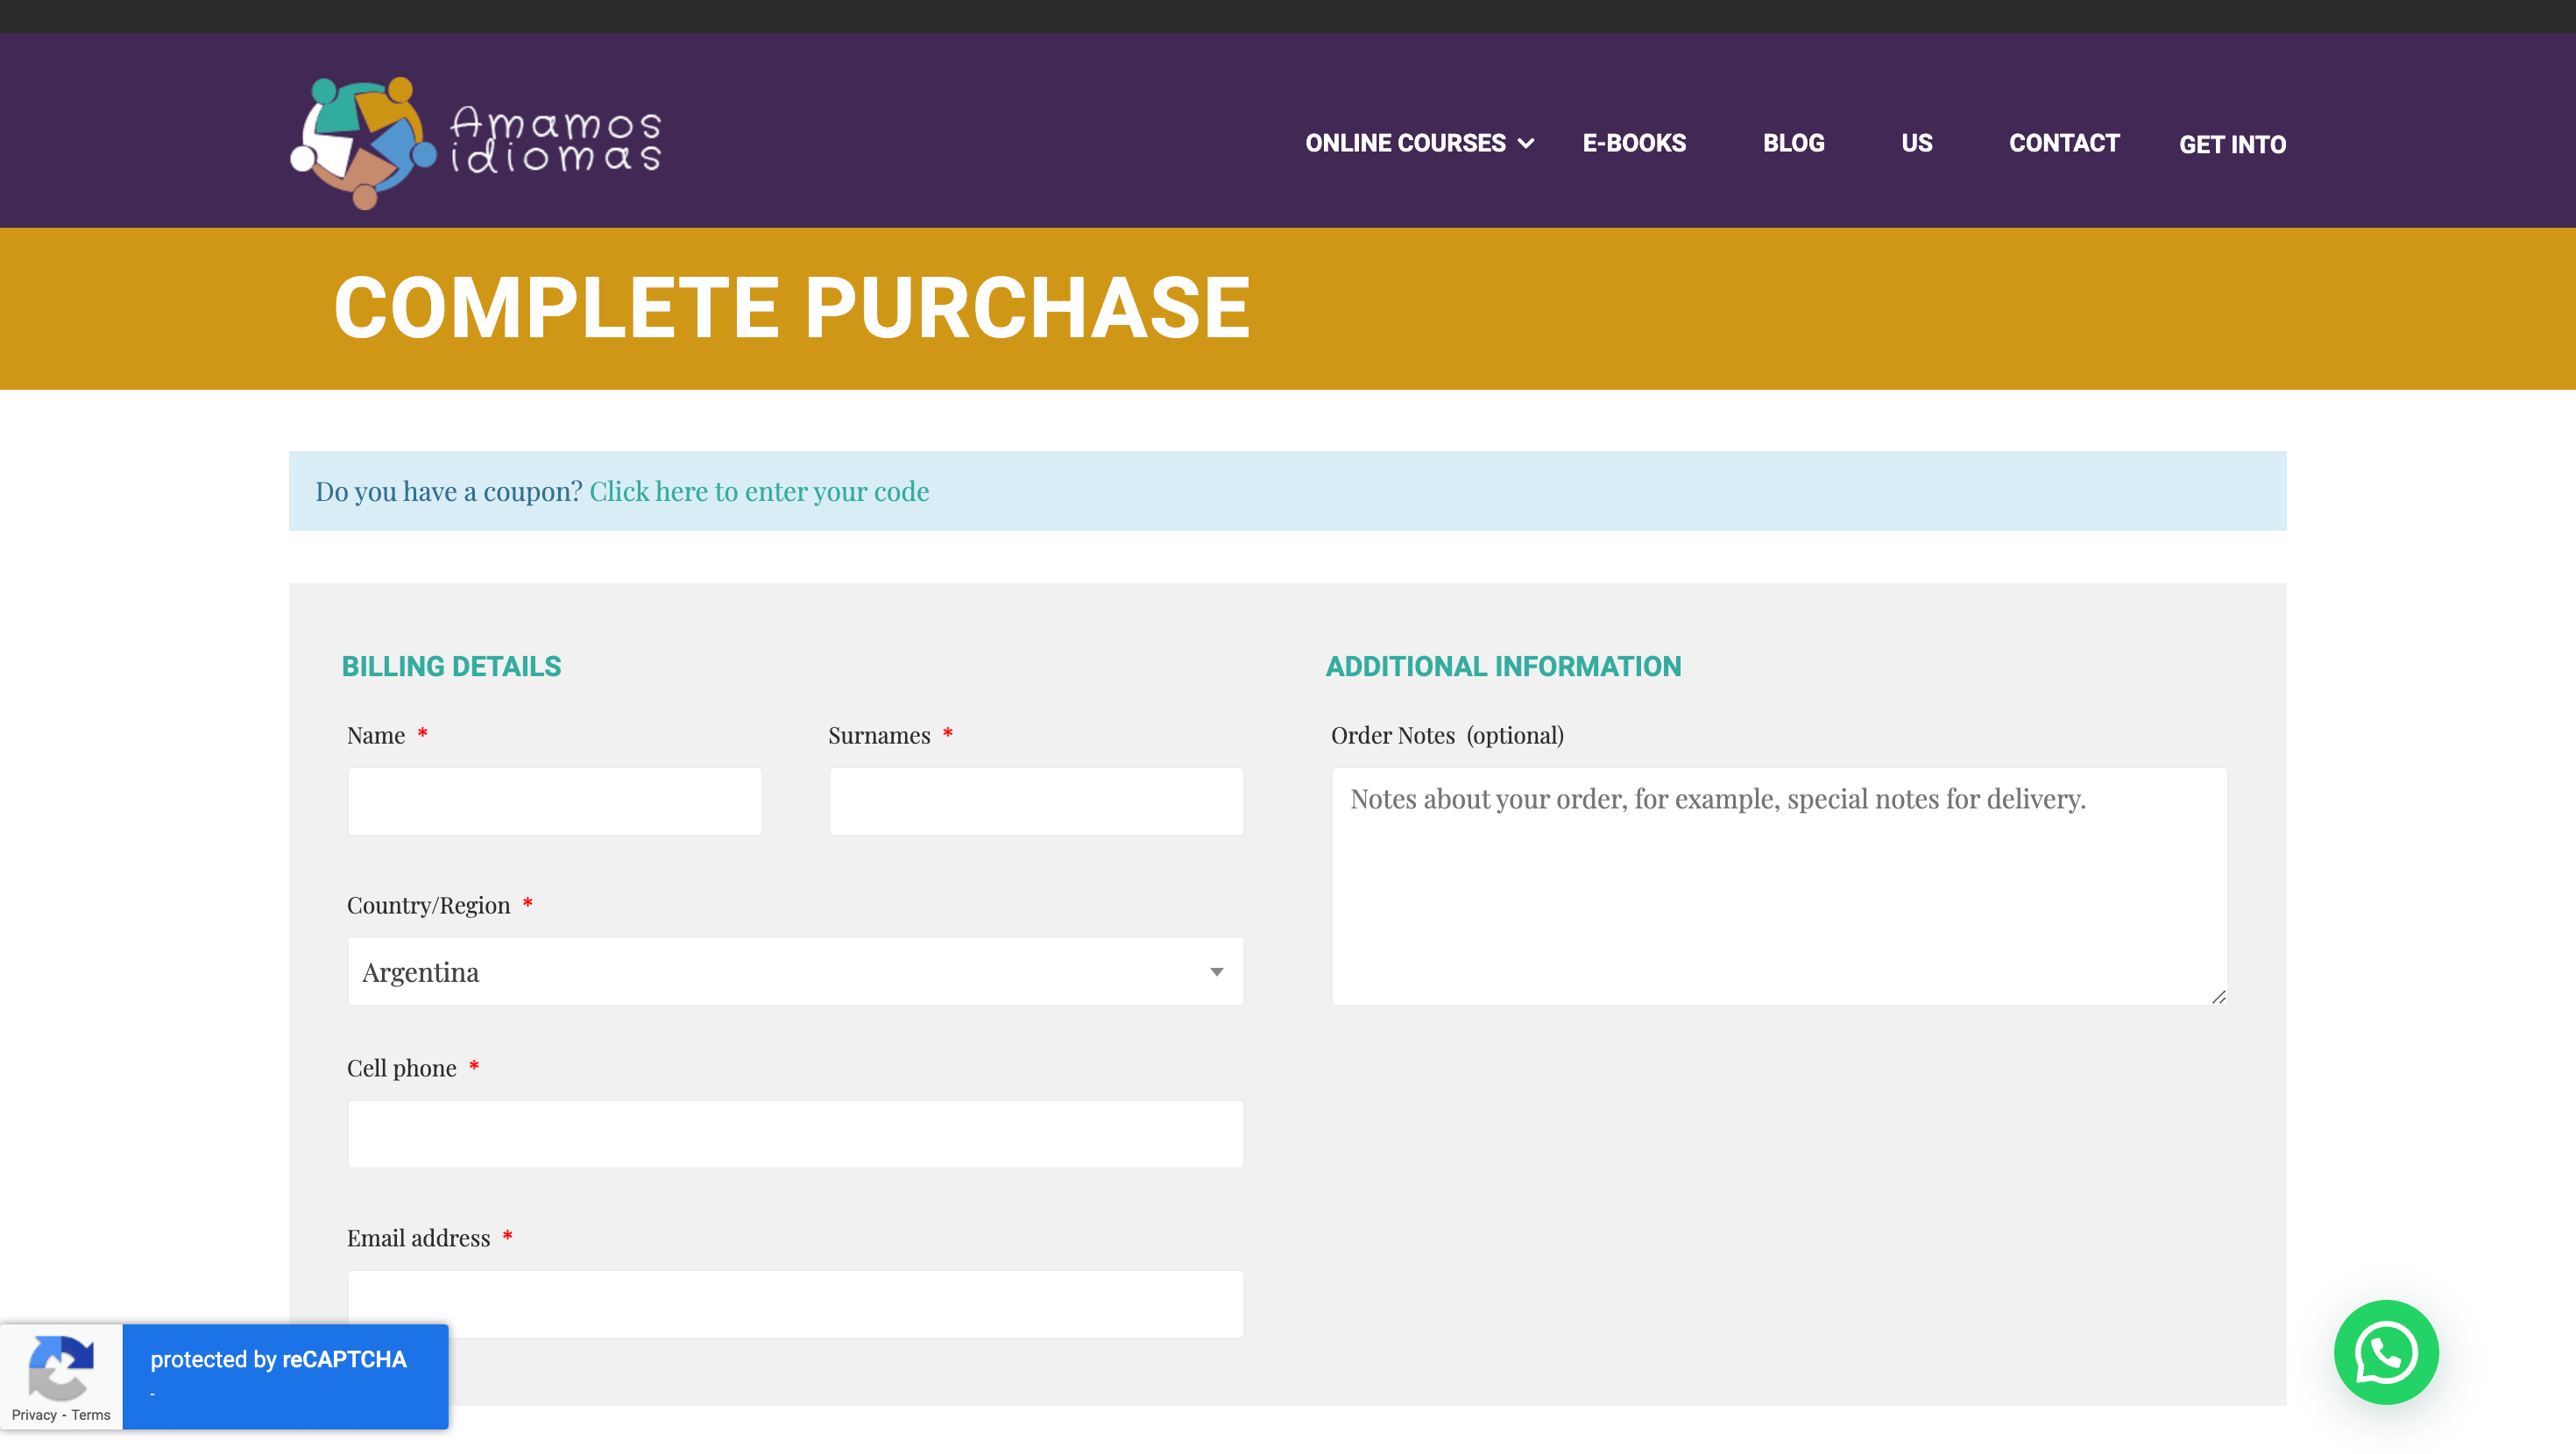The width and height of the screenshot is (2576, 1454).
Task: Click the Get Into menu item
Action: click(2232, 144)
